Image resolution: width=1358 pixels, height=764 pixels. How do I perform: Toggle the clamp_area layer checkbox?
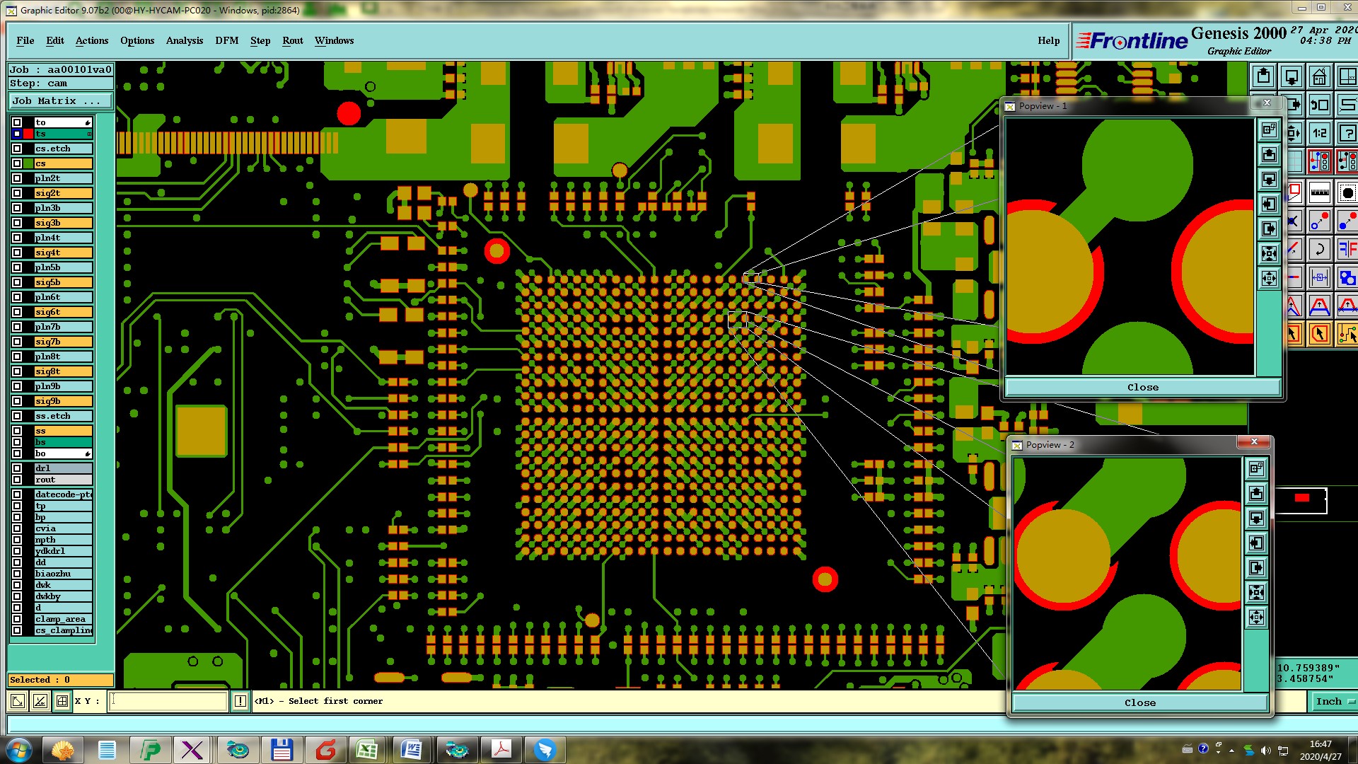tap(17, 619)
